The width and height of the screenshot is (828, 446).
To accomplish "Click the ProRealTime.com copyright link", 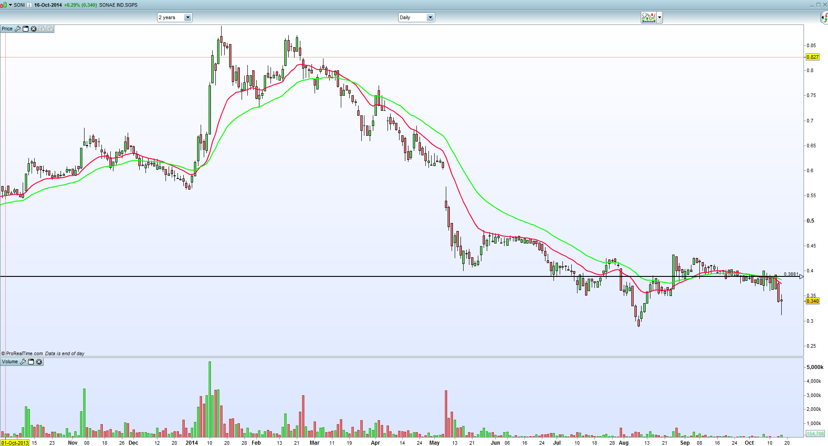I will [22, 353].
